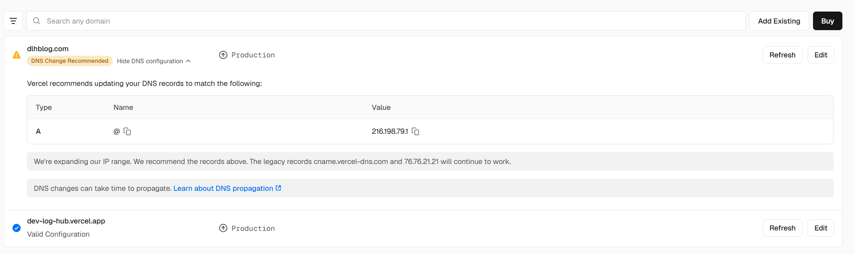Focus the Search any domain field
Image resolution: width=854 pixels, height=254 pixels.
(x=386, y=21)
